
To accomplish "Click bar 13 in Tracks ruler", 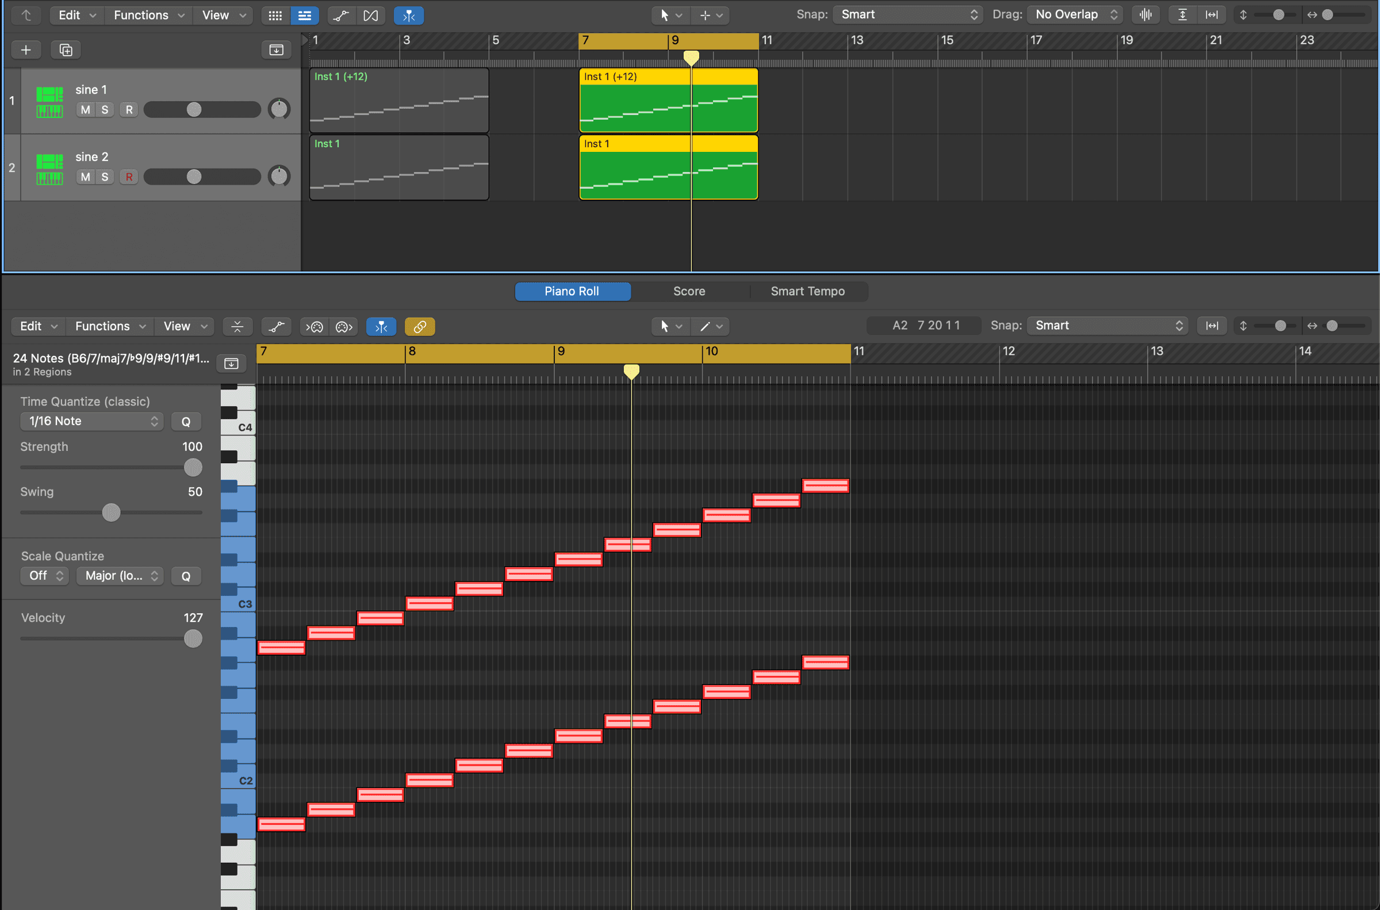I will click(857, 41).
